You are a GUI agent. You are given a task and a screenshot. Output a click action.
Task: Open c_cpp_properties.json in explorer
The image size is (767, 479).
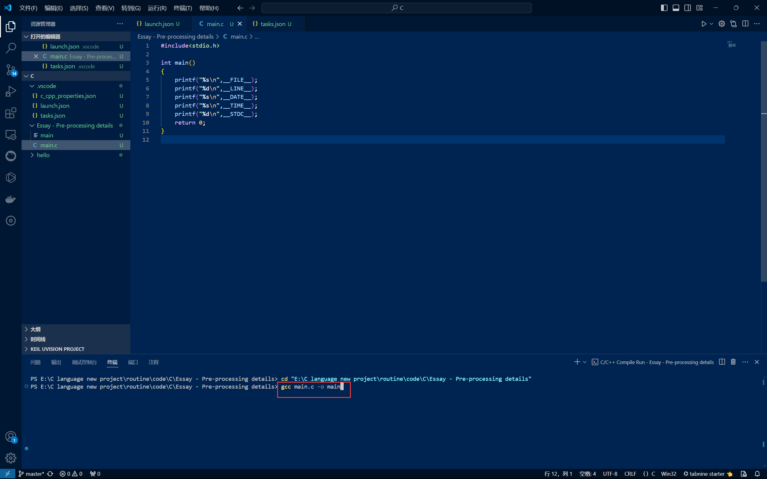(76, 96)
